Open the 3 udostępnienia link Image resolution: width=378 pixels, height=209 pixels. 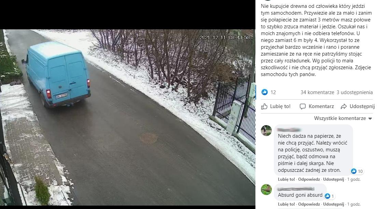click(x=355, y=92)
